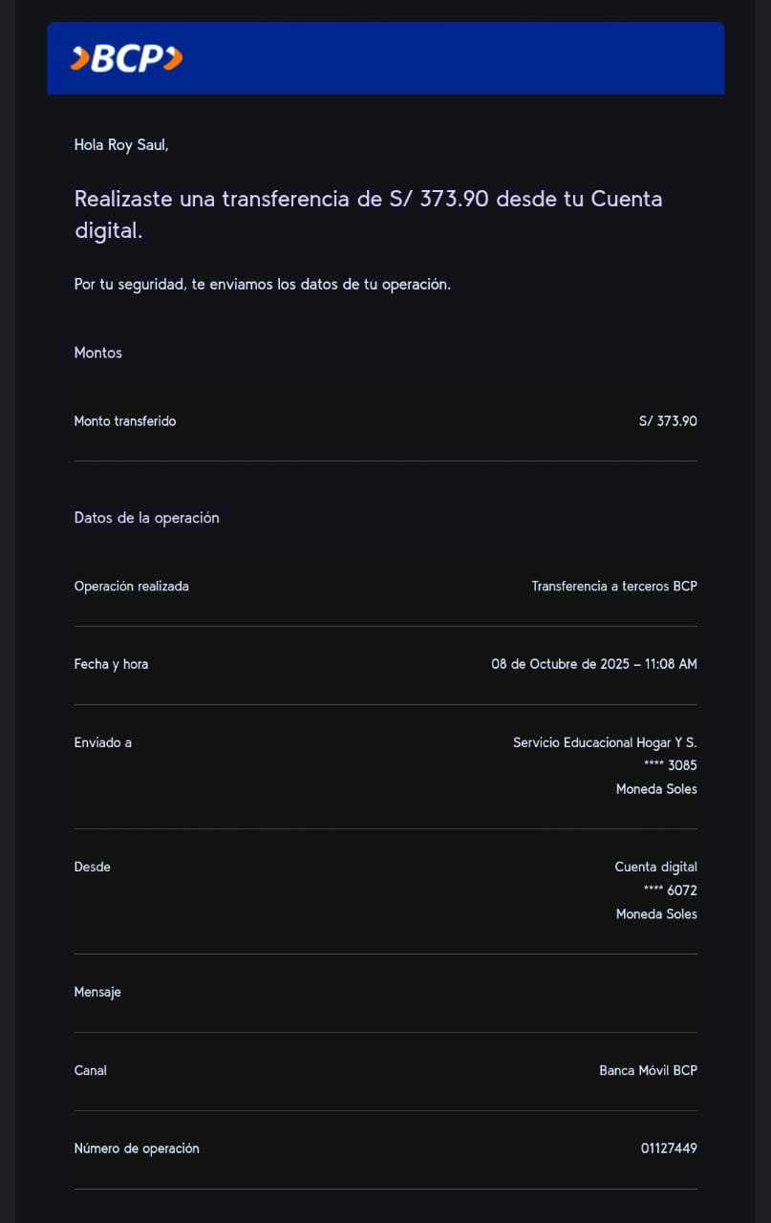The height and width of the screenshot is (1223, 771).
Task: Click the operation number 01127449
Action: click(669, 1148)
